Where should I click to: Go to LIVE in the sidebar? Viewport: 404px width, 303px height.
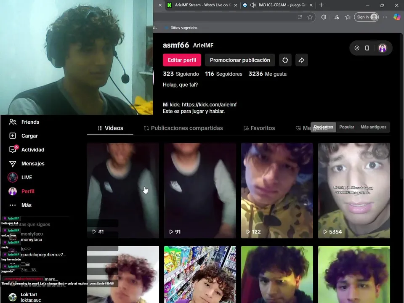20,178
